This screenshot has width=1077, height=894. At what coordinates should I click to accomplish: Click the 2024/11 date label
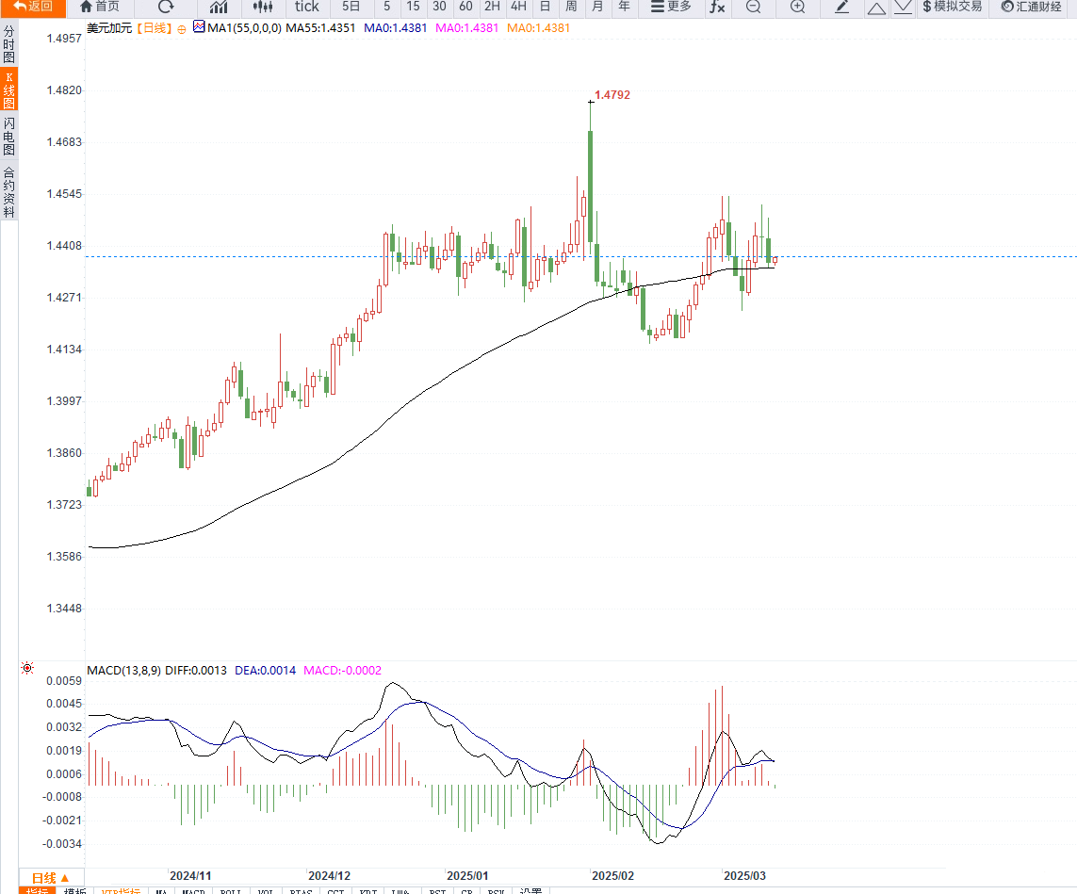click(x=190, y=875)
